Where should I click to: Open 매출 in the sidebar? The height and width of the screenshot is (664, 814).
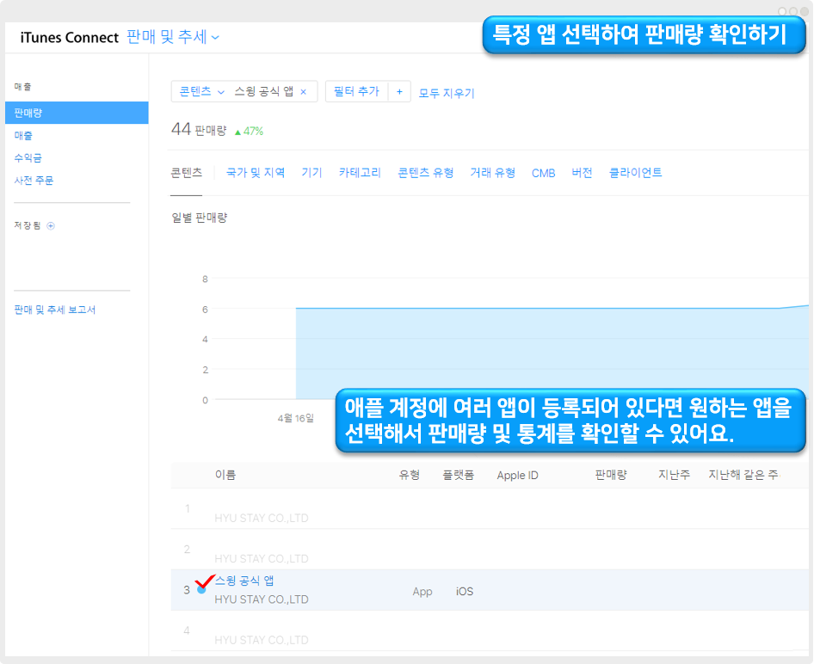click(x=23, y=136)
